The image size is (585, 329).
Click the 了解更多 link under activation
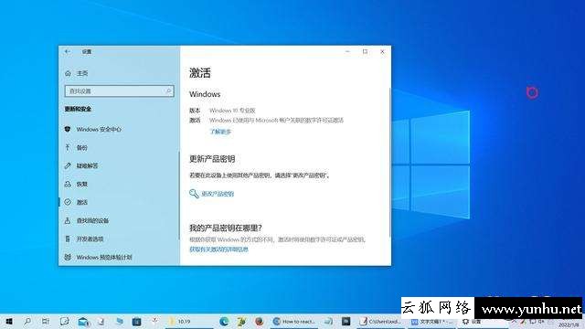pos(220,132)
